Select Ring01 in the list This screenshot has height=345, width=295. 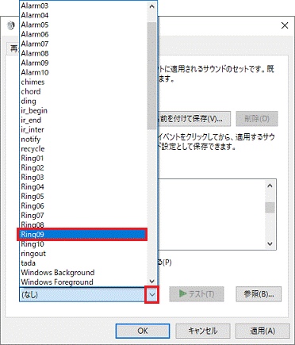(x=83, y=158)
